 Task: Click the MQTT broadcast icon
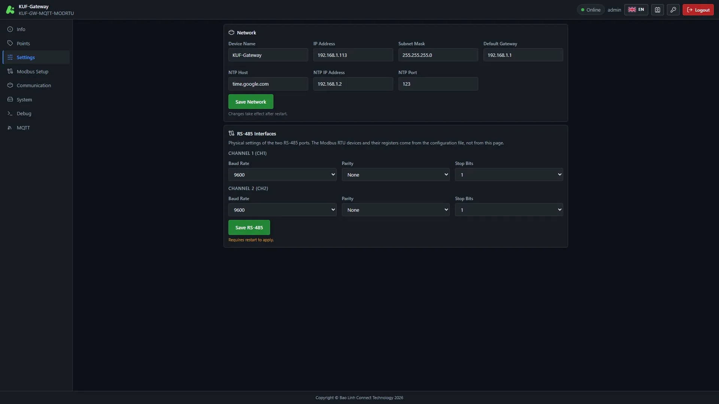[x=10, y=128]
